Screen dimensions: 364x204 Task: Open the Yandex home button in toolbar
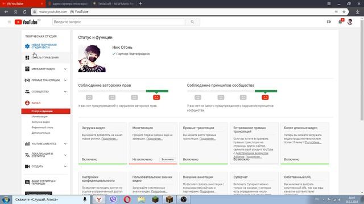(x=15, y=11)
